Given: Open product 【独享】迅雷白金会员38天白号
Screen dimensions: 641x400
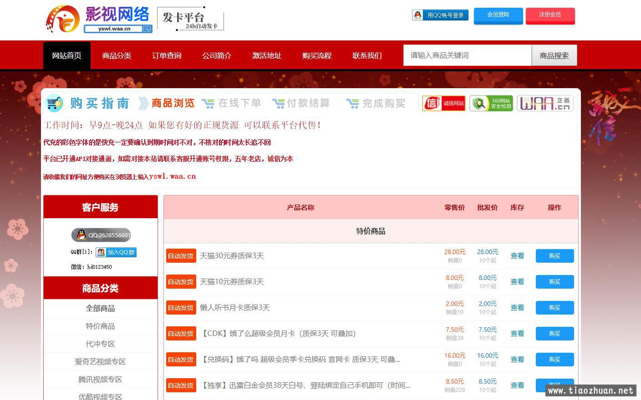Looking at the screenshot, I should click(x=305, y=385).
